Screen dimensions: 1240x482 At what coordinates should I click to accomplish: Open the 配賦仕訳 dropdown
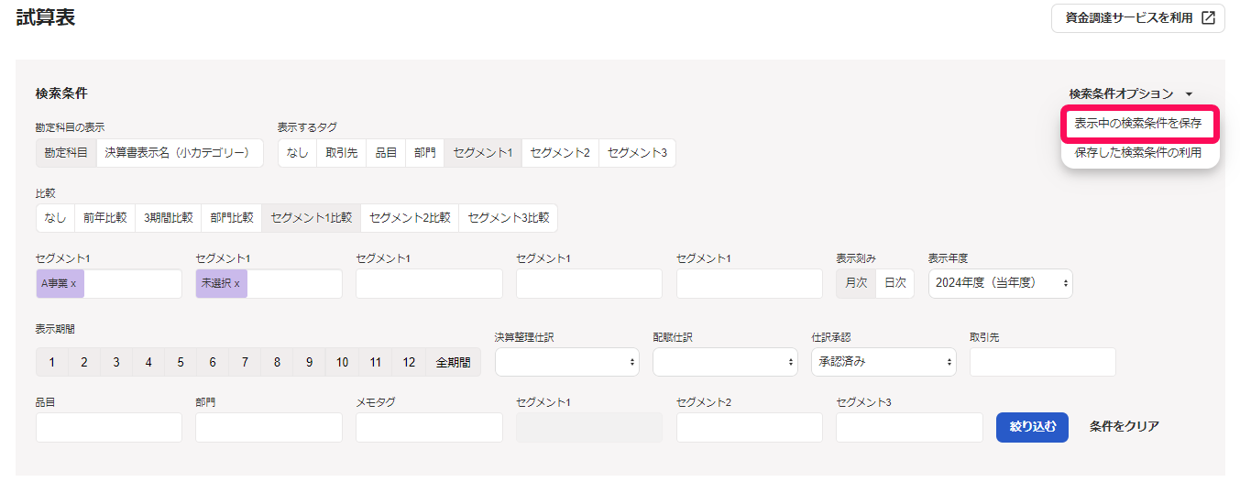(x=725, y=362)
